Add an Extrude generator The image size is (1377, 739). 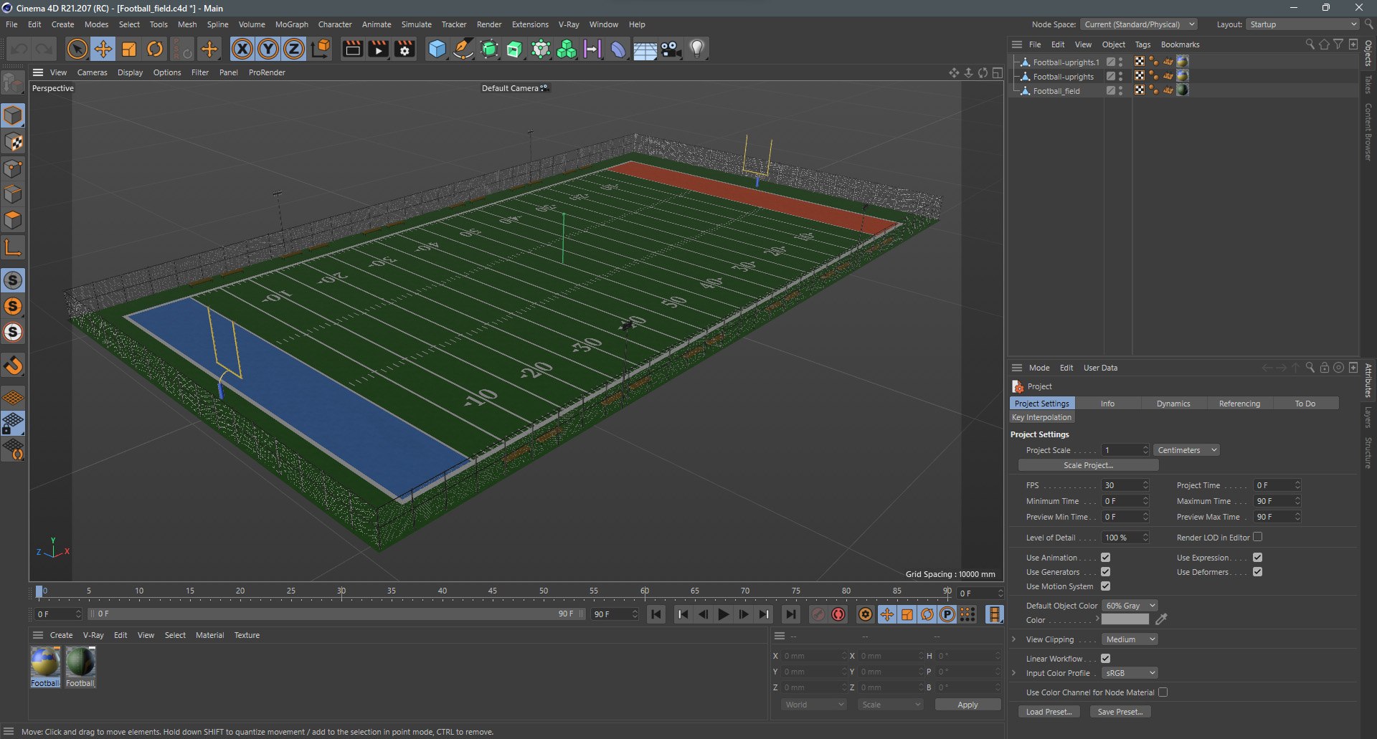pyautogui.click(x=514, y=49)
